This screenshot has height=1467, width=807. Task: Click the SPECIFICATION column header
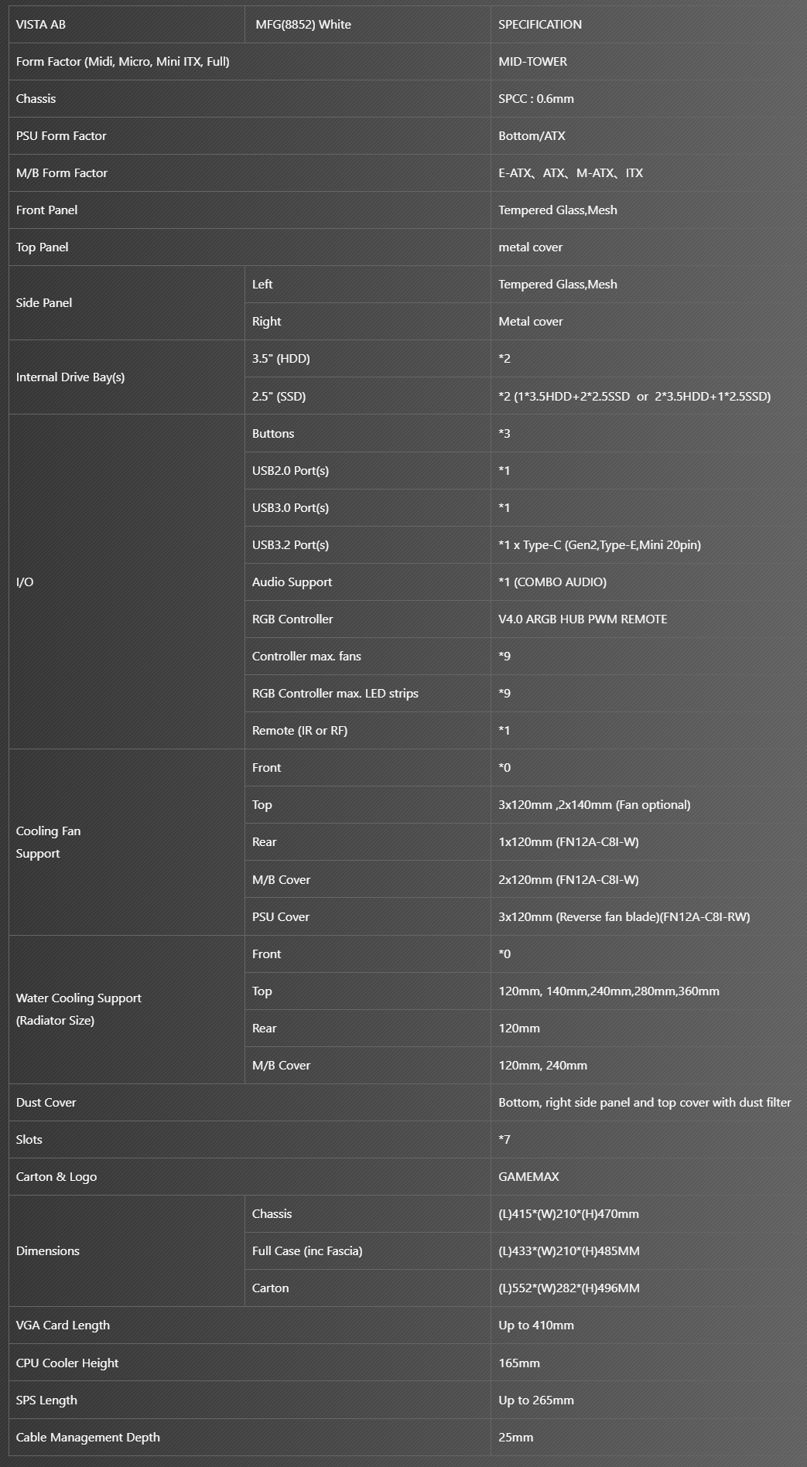tap(540, 25)
